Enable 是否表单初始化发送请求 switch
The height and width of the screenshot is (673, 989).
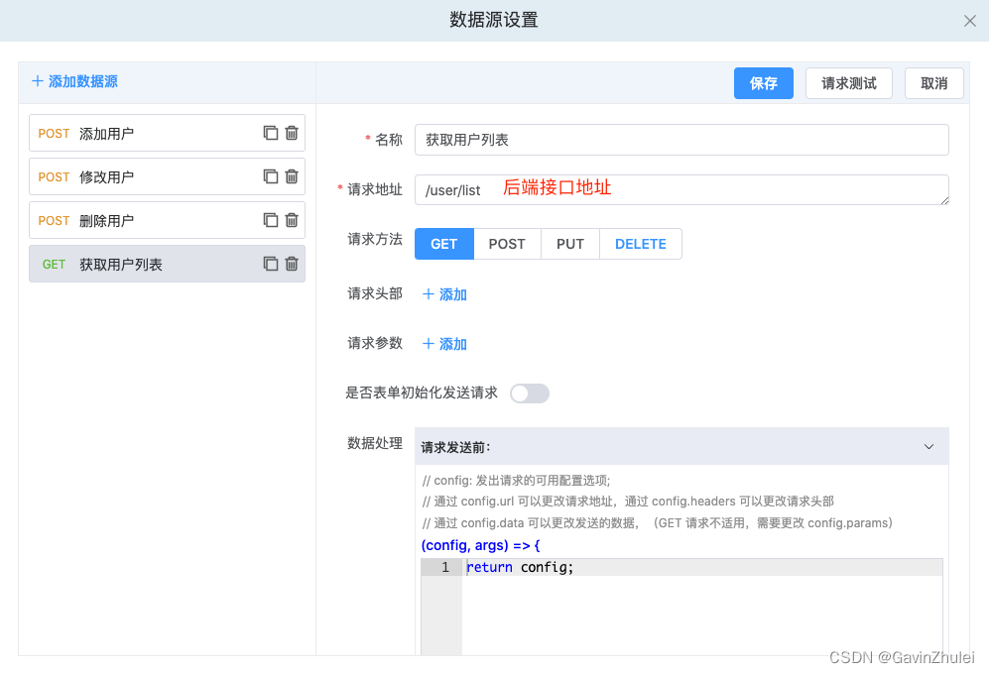[529, 393]
